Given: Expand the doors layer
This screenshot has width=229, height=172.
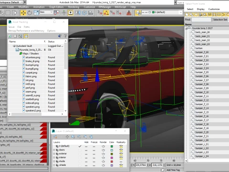Looking at the screenshot, I should (54, 150).
